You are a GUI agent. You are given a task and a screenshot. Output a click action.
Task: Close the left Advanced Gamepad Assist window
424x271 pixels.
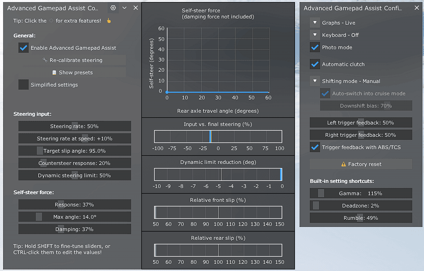coord(136,8)
